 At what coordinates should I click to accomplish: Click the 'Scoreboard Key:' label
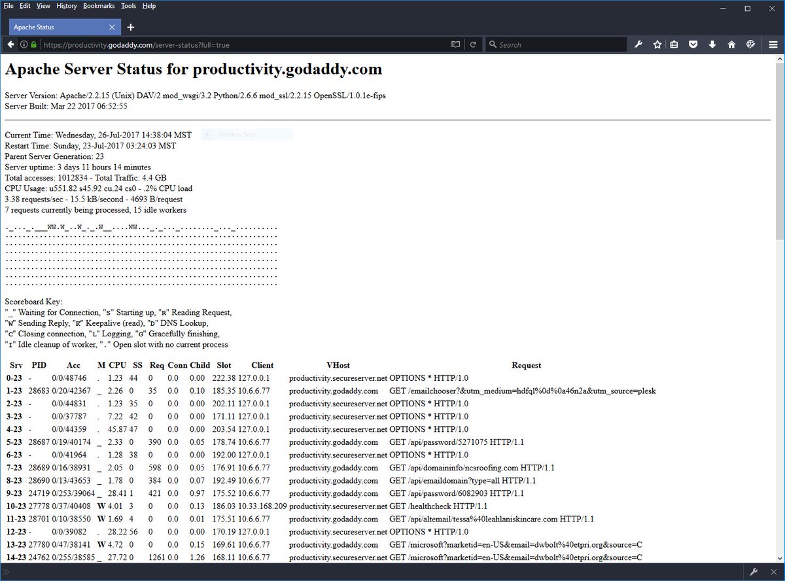33,302
